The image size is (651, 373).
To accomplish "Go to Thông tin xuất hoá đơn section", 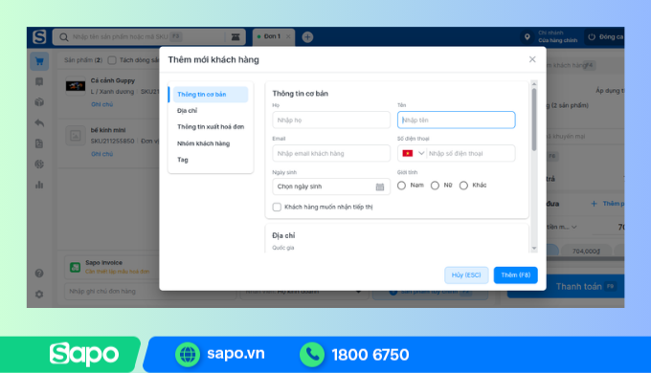I will 211,126.
